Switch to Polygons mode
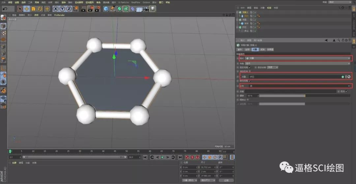Screen dimensions: 356x184 point(3,60)
